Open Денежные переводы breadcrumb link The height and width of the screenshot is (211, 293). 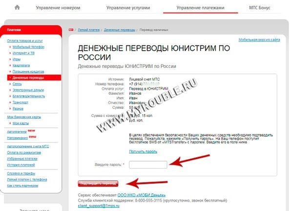(120, 30)
